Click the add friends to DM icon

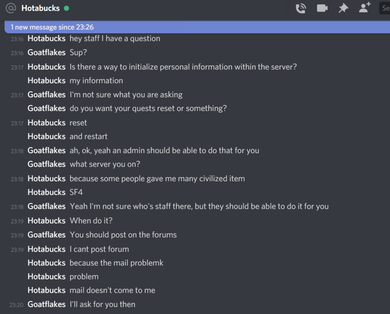point(365,8)
